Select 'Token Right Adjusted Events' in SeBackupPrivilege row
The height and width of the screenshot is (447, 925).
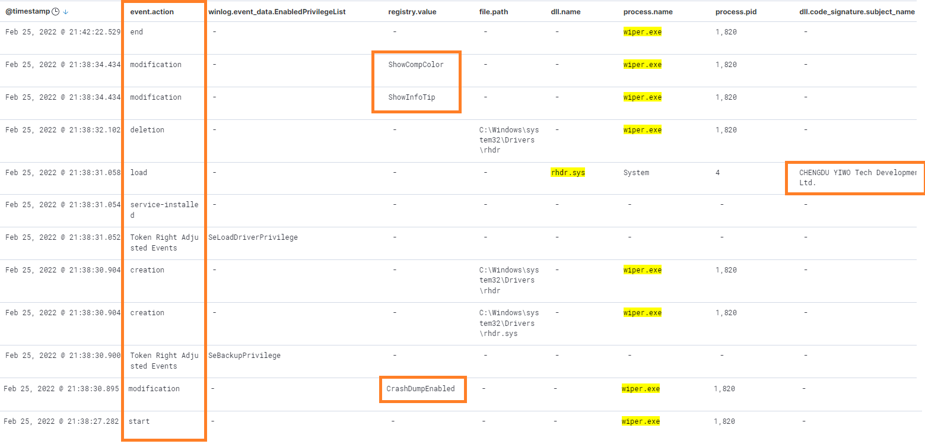coord(164,361)
